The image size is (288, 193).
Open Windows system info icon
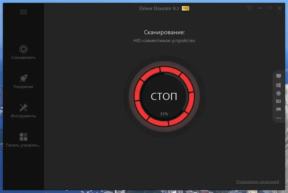click(278, 85)
